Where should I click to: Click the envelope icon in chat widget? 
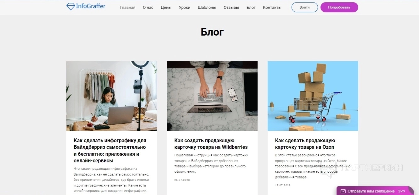pos(343,191)
